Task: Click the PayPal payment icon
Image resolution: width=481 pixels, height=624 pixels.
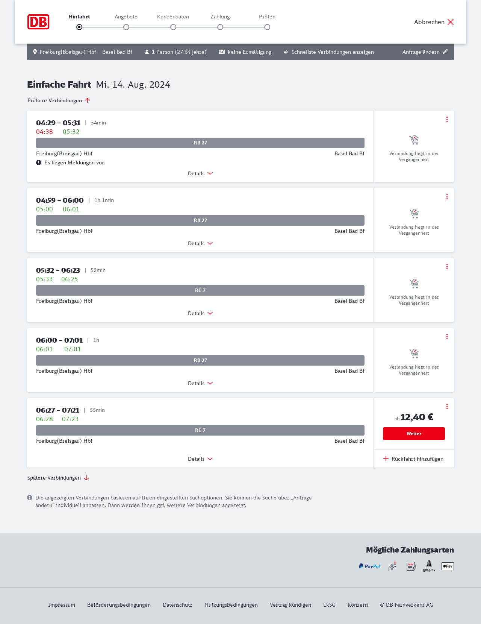Action: (x=369, y=566)
